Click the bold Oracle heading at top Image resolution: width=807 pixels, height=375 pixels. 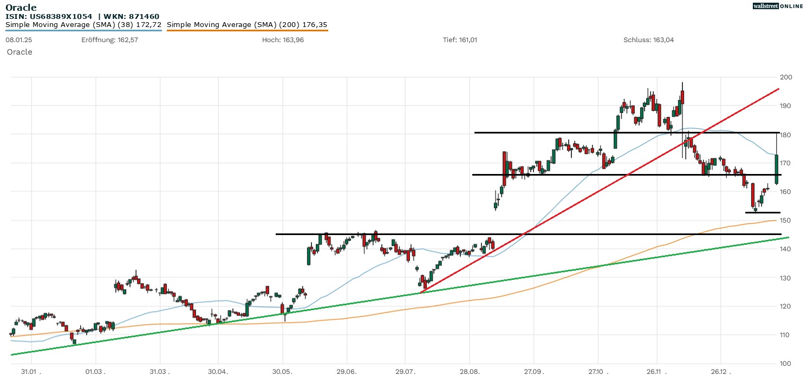pyautogui.click(x=21, y=7)
